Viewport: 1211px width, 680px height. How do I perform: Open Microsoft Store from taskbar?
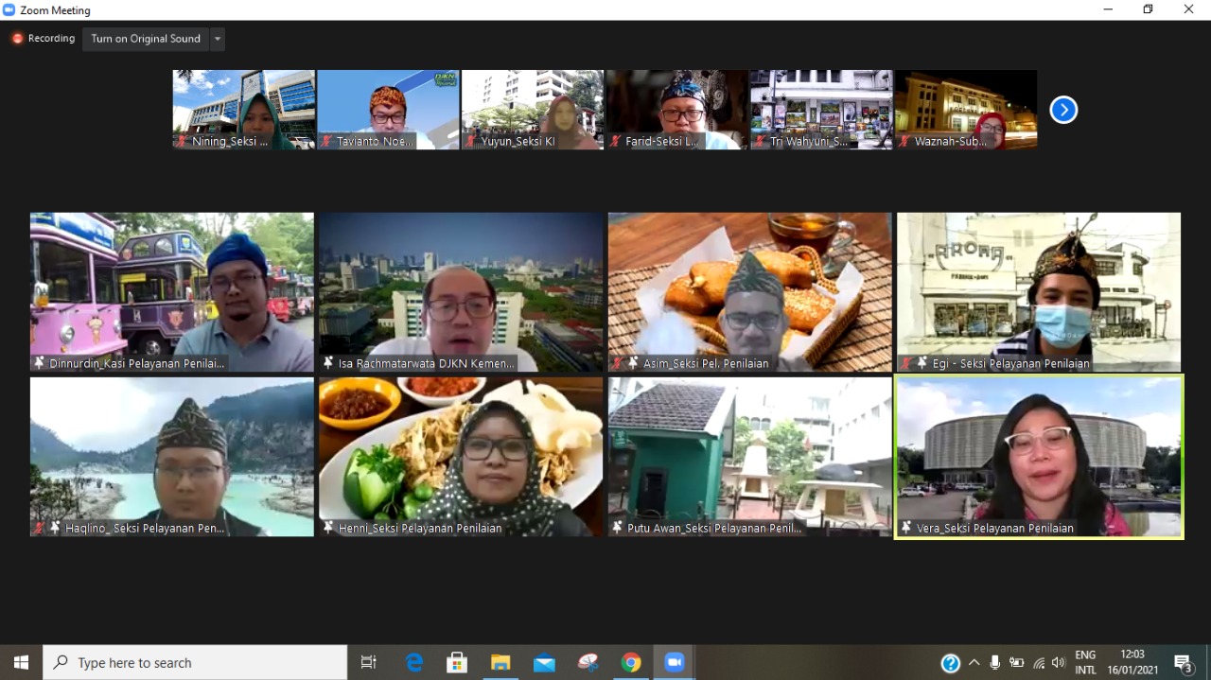pyautogui.click(x=457, y=663)
